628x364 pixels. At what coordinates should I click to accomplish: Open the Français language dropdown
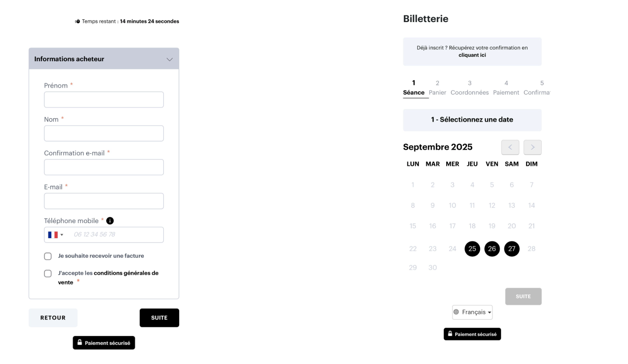[x=472, y=312]
